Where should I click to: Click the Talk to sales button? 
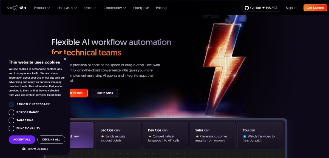104,93
